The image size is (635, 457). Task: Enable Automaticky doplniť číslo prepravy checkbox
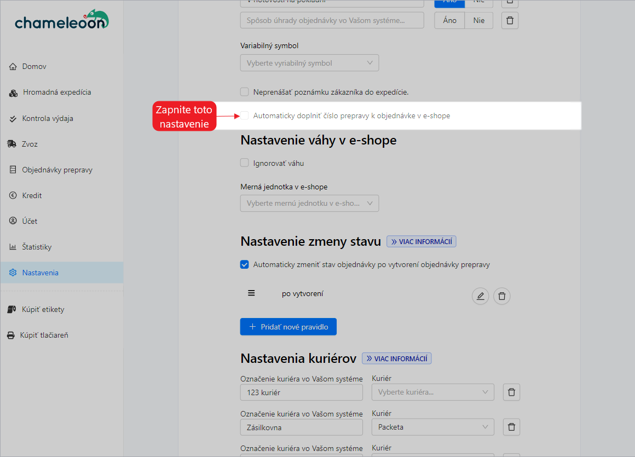(245, 115)
